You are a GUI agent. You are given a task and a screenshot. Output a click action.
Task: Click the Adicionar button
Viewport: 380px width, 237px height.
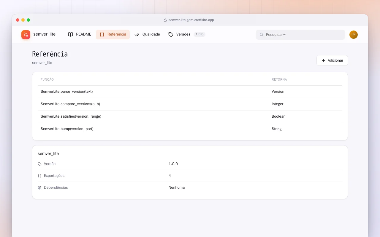point(332,60)
